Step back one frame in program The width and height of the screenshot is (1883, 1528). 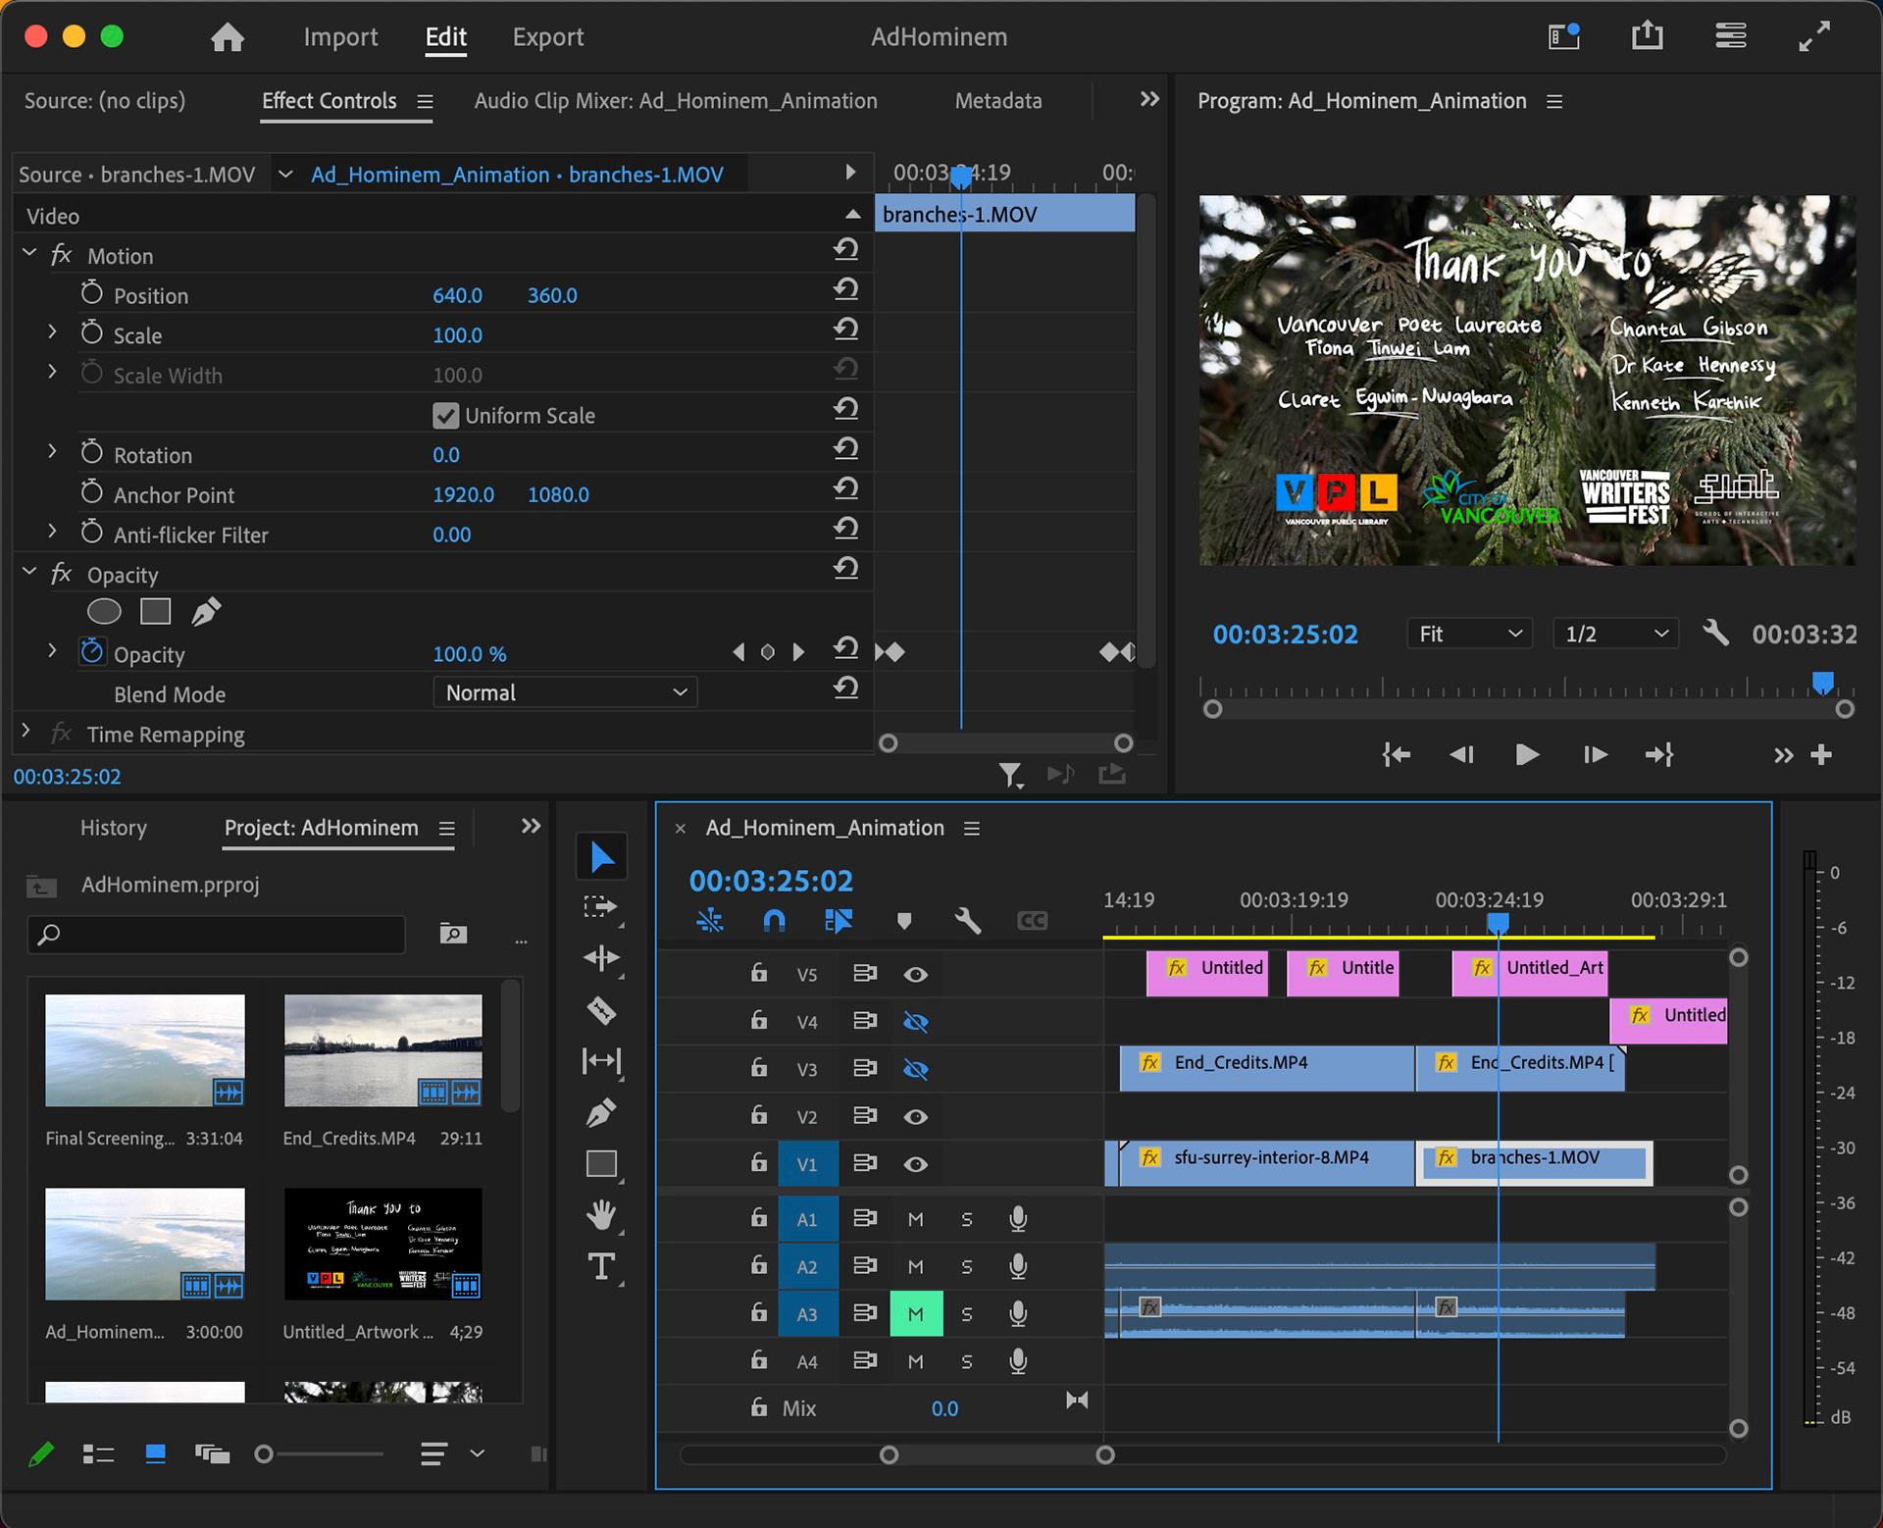coord(1461,754)
